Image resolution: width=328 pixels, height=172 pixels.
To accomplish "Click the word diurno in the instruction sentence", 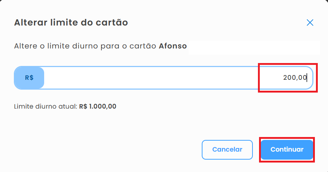I will click(86, 46).
